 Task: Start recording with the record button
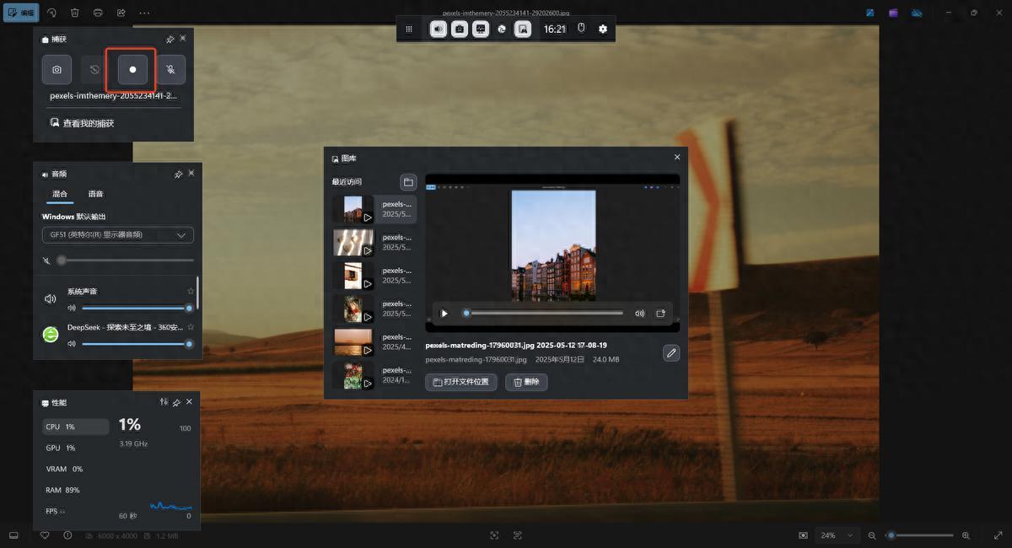coord(132,70)
